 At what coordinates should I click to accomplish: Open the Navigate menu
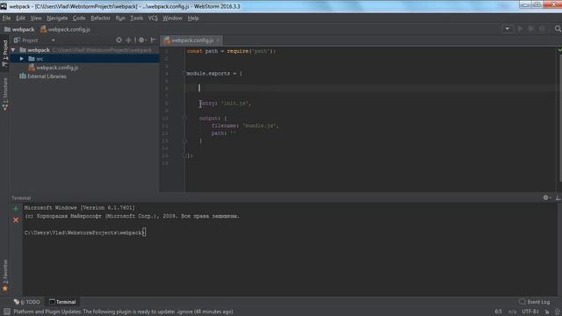[x=57, y=18]
